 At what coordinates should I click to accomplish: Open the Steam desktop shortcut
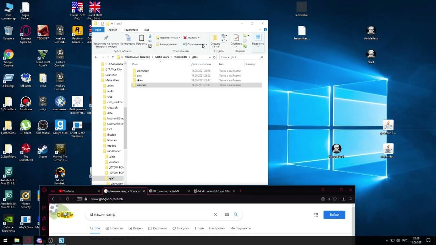(43, 151)
